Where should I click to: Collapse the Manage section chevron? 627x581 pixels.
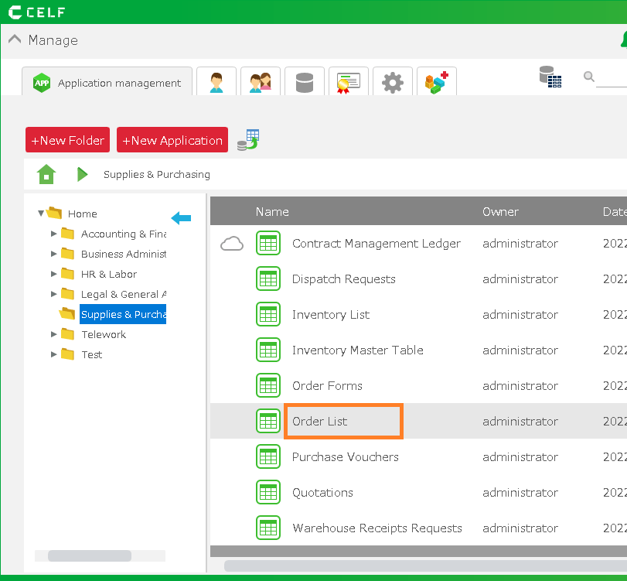click(x=14, y=40)
